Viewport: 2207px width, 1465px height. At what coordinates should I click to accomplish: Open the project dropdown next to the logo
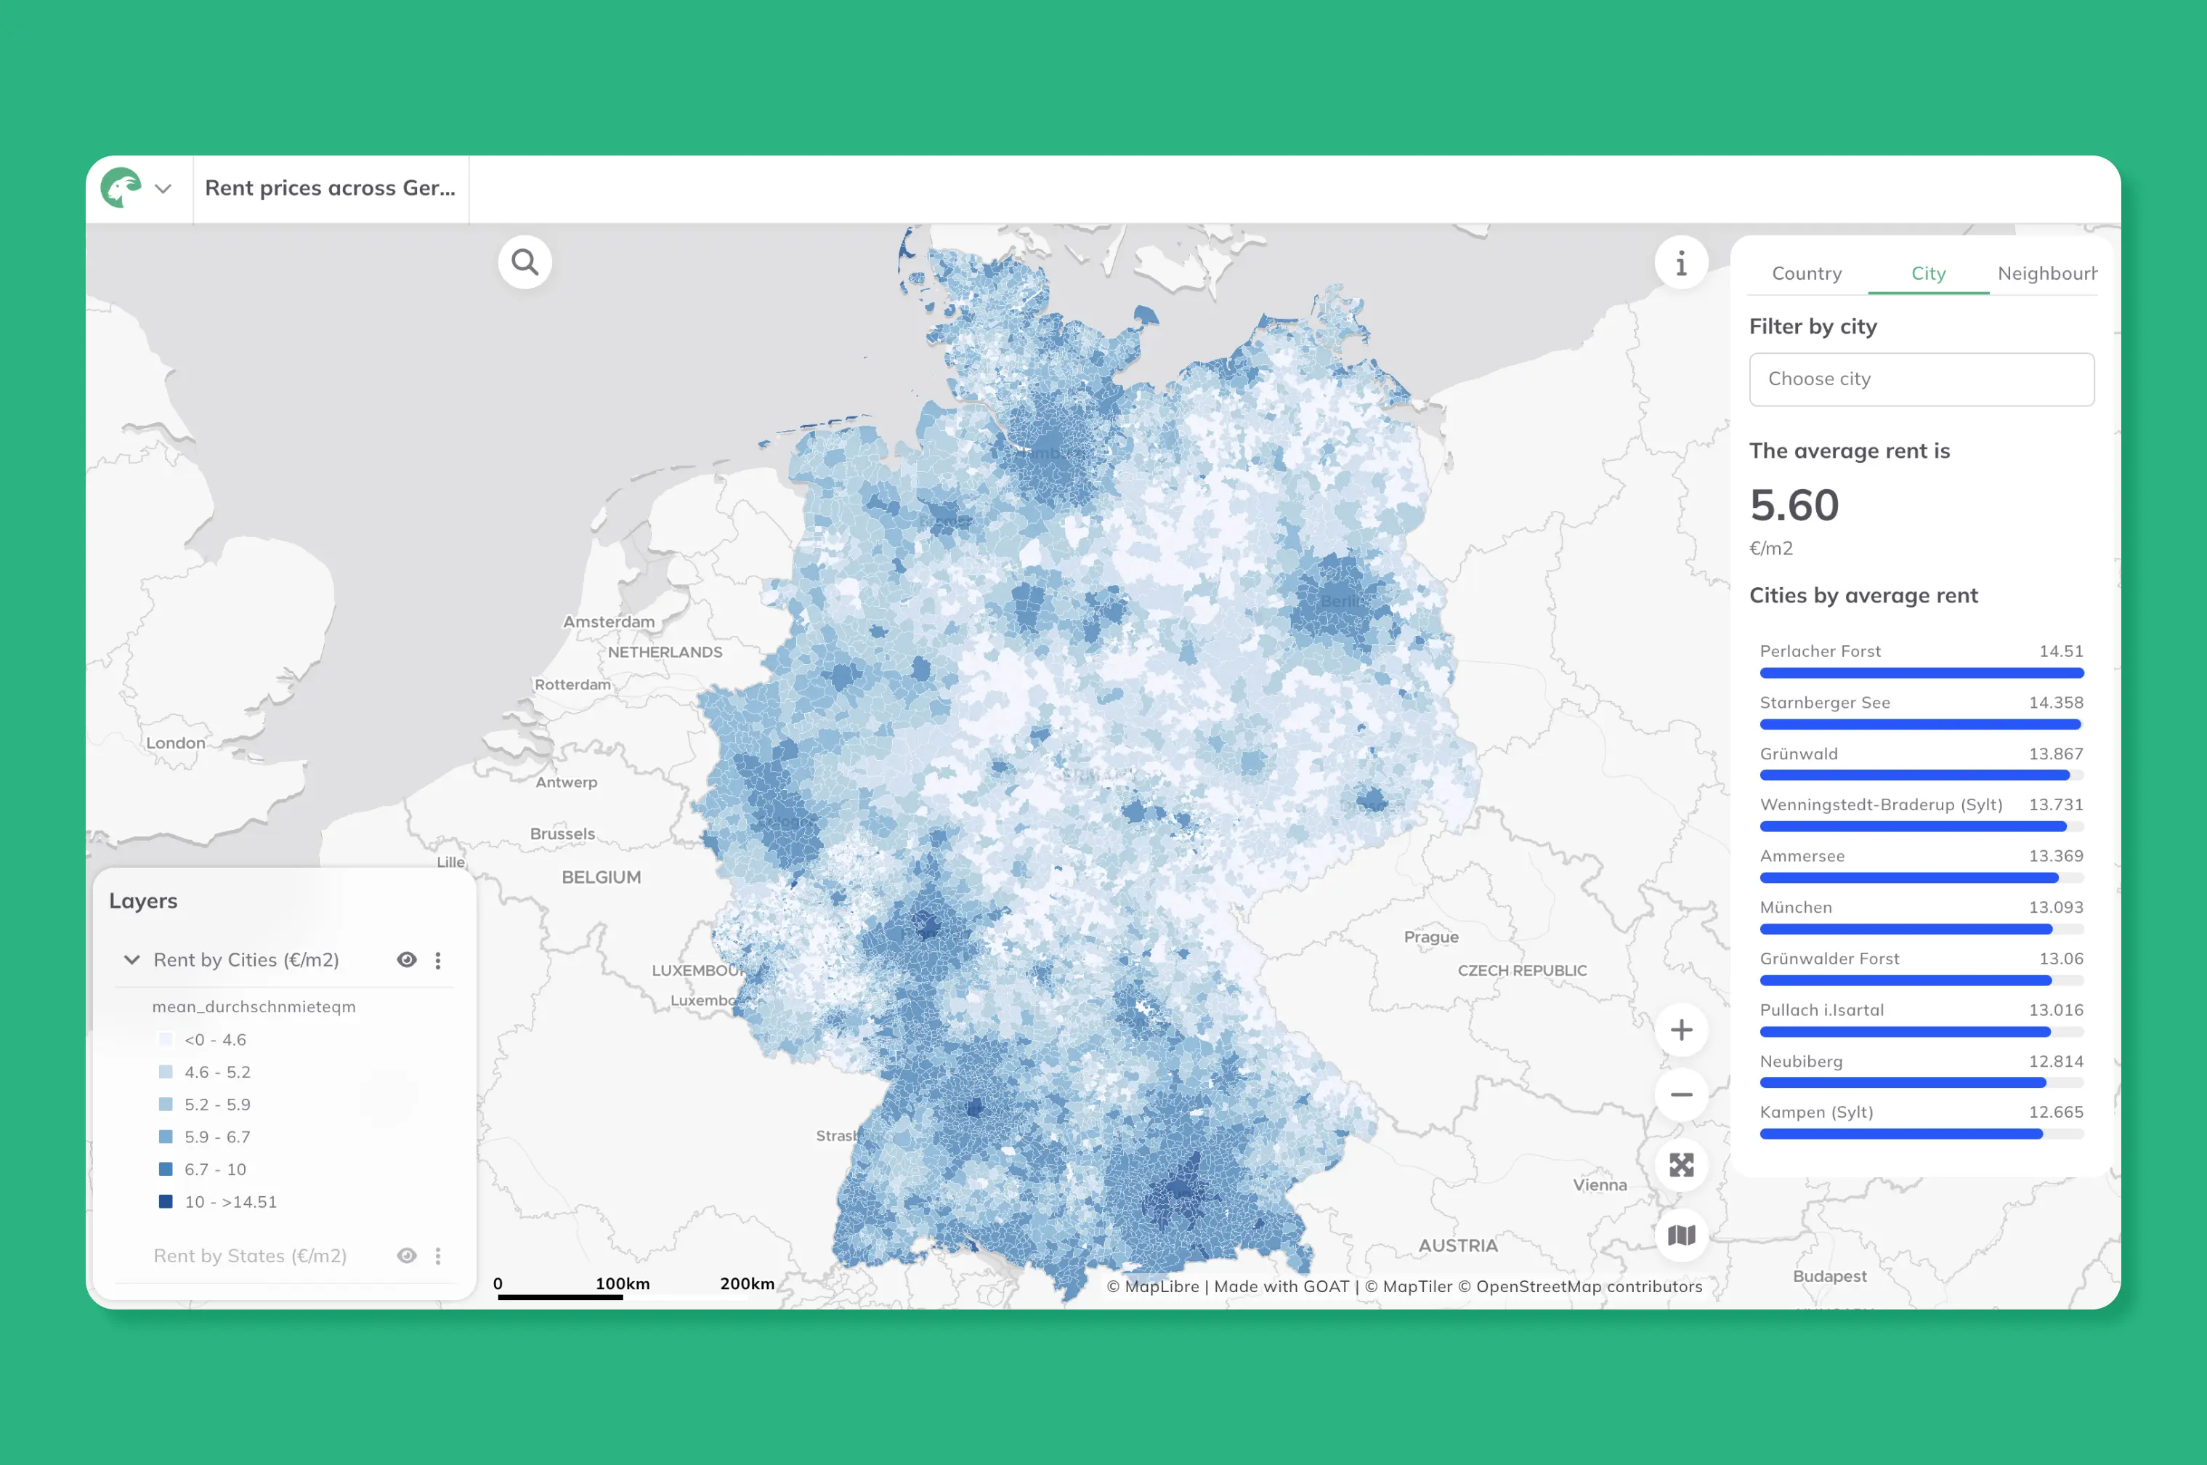pos(163,189)
